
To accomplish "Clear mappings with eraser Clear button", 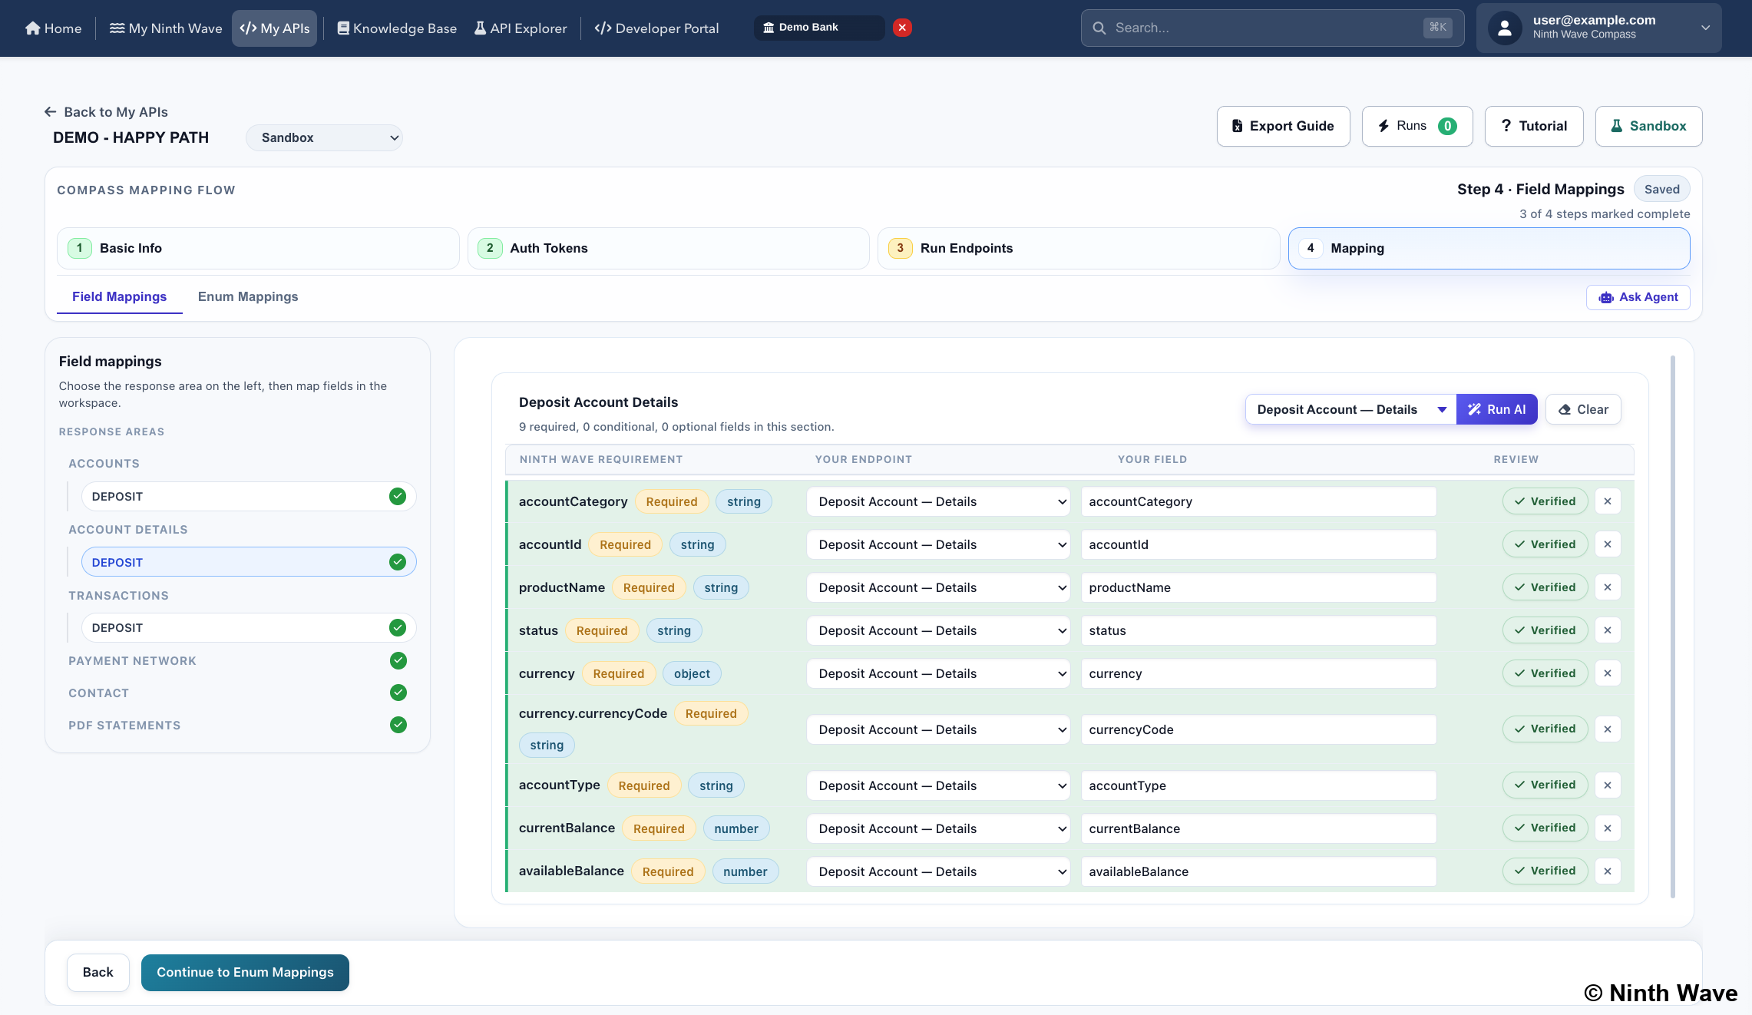I will coord(1583,409).
